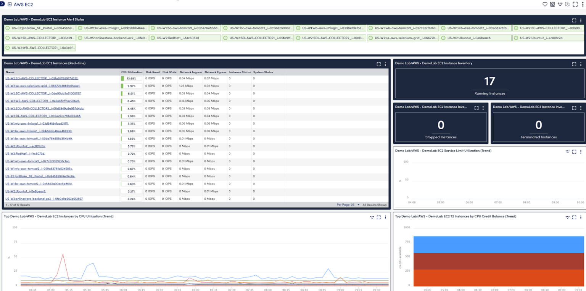Click the play slideshow icon in top bar
The image size is (586, 291).
[x=568, y=4]
